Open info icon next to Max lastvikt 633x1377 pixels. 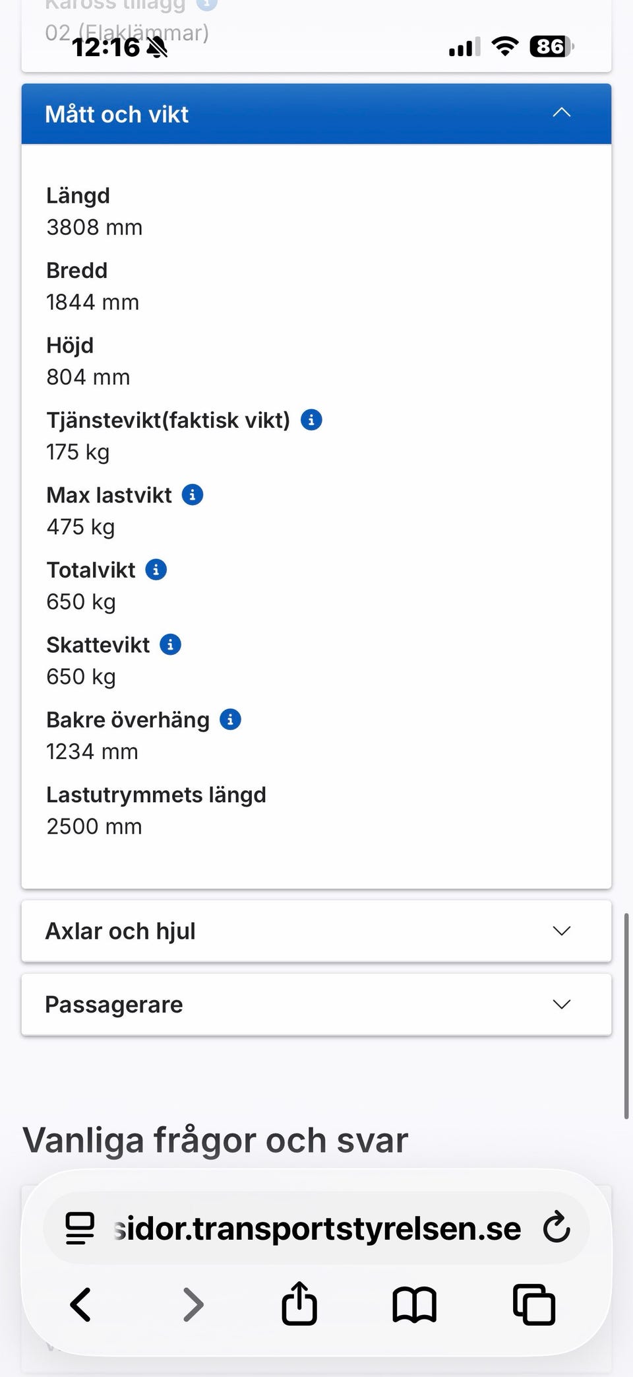(x=193, y=494)
